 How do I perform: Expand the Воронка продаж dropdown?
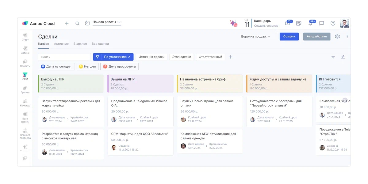click(x=256, y=36)
